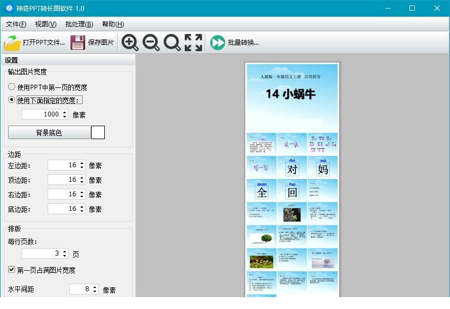Viewport: 450px width, 309px height.
Task: Increase the pages per row spinner
Action: [65, 251]
